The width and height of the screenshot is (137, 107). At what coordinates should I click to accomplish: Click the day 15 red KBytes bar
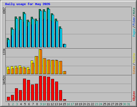click(x=64, y=100)
